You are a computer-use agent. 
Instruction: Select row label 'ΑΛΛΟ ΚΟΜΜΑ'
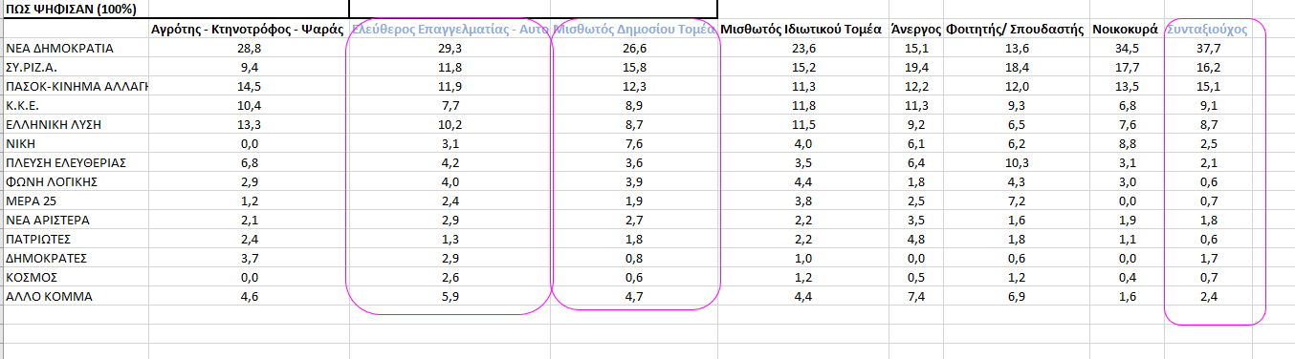click(x=49, y=297)
